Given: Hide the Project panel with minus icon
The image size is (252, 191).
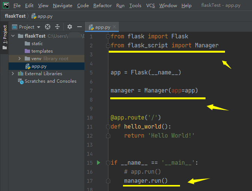Looking at the screenshot, I should click(x=79, y=27).
